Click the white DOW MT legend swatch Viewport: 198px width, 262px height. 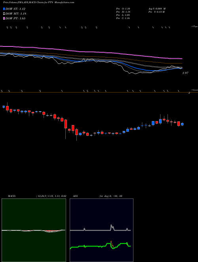tap(4, 14)
